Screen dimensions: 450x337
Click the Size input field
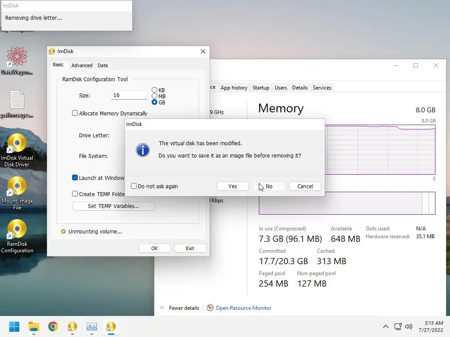pos(129,95)
